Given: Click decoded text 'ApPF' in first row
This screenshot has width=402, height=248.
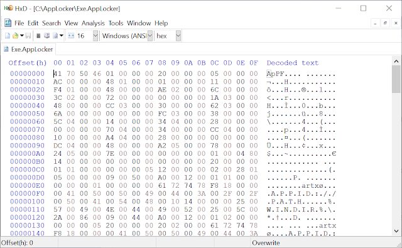Looking at the screenshot, I should (275, 74).
